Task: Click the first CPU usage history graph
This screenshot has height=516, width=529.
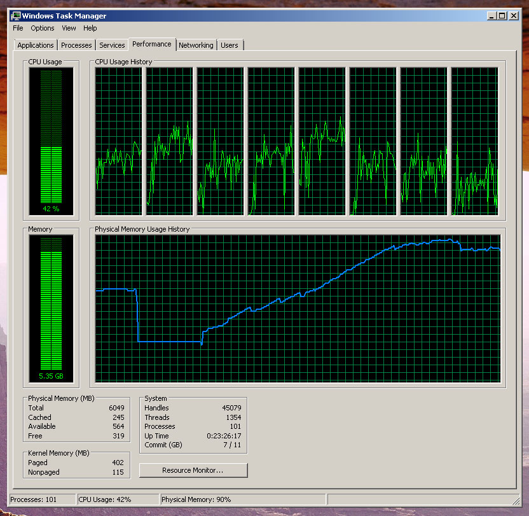Action: pos(118,141)
